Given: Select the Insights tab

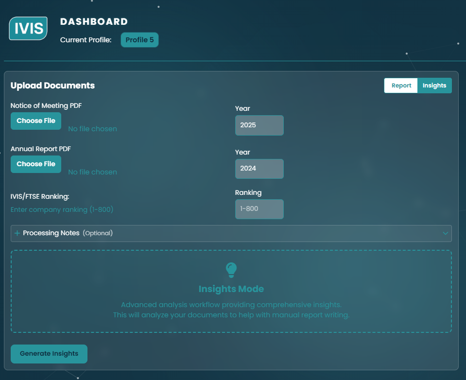Looking at the screenshot, I should tap(434, 85).
